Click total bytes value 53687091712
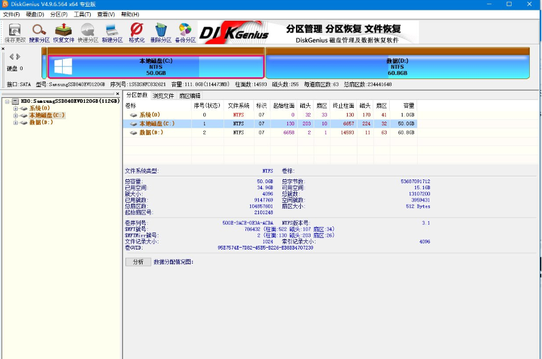This screenshot has width=542, height=359. click(415, 181)
